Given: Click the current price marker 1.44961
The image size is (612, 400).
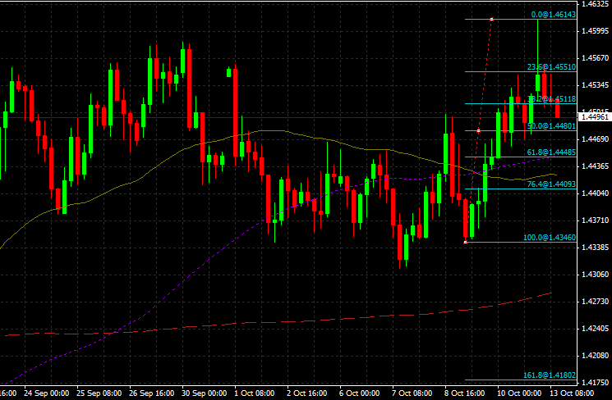Looking at the screenshot, I should (x=595, y=117).
